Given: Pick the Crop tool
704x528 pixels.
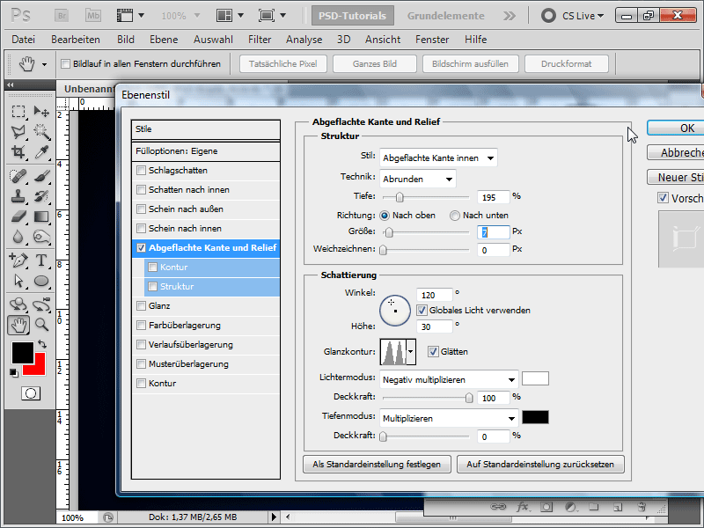Looking at the screenshot, I should [18, 152].
